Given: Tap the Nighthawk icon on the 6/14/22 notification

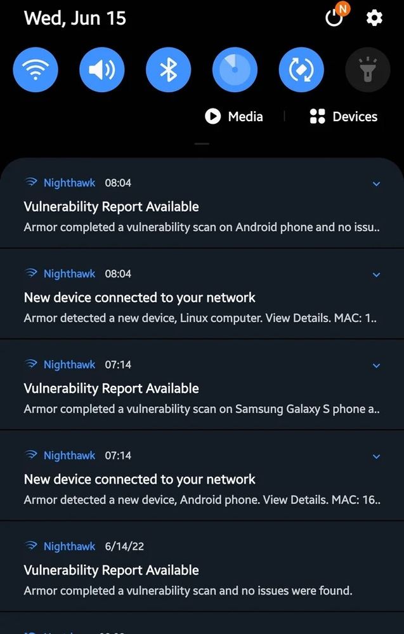Looking at the screenshot, I should 31,546.
